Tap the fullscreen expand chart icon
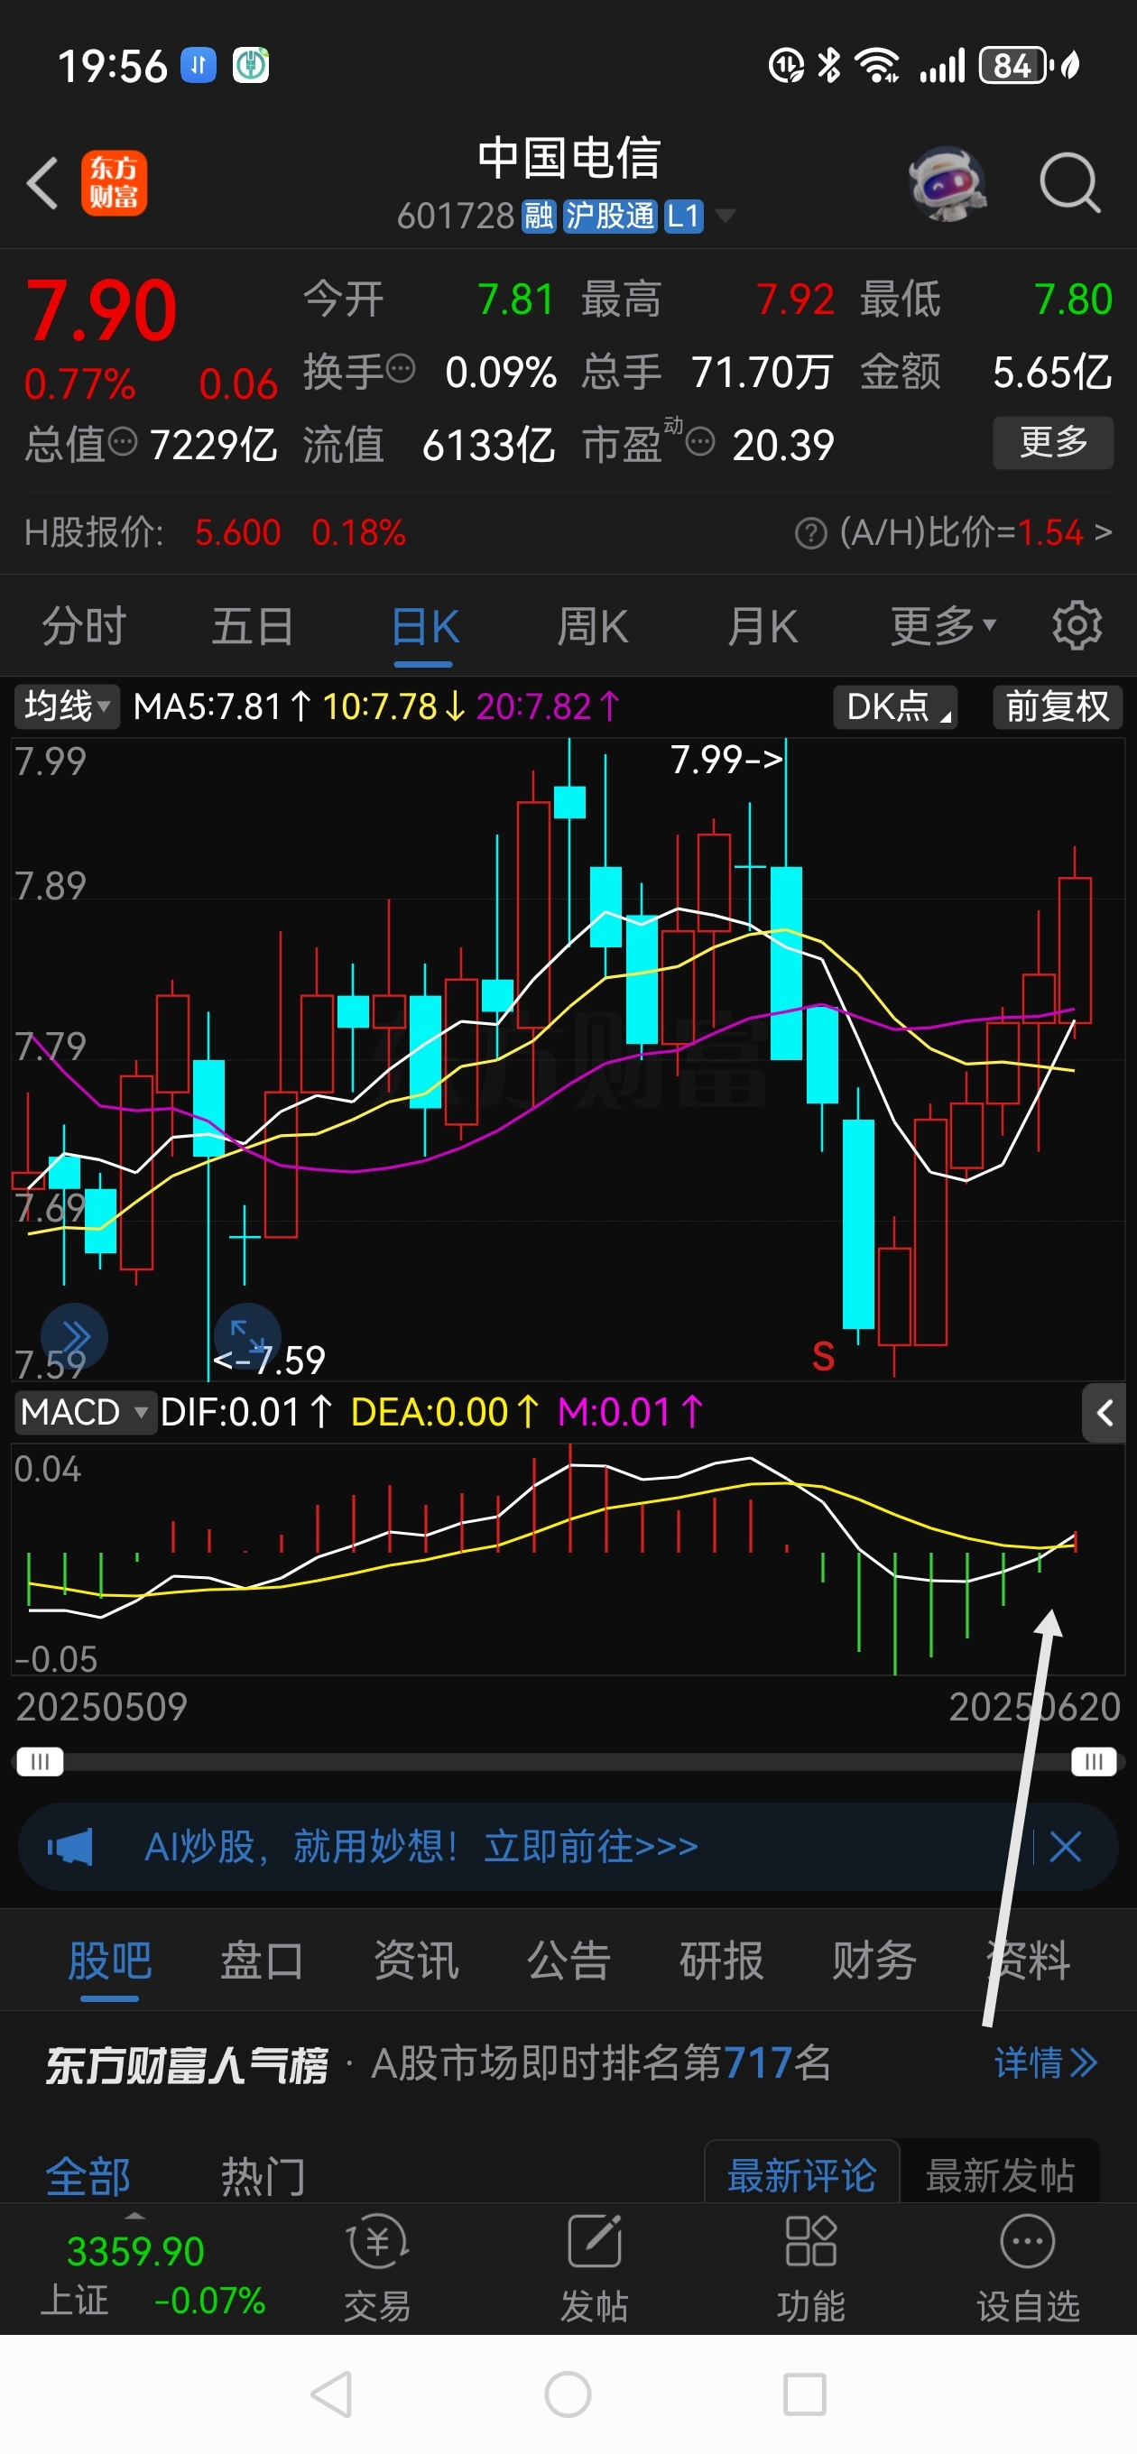The height and width of the screenshot is (2454, 1137). [247, 1334]
